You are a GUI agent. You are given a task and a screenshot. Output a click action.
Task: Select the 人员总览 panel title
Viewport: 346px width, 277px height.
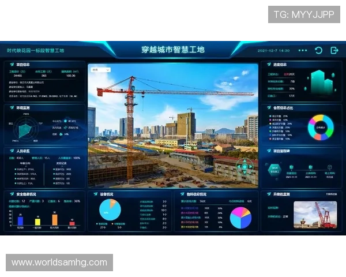pos(23,151)
